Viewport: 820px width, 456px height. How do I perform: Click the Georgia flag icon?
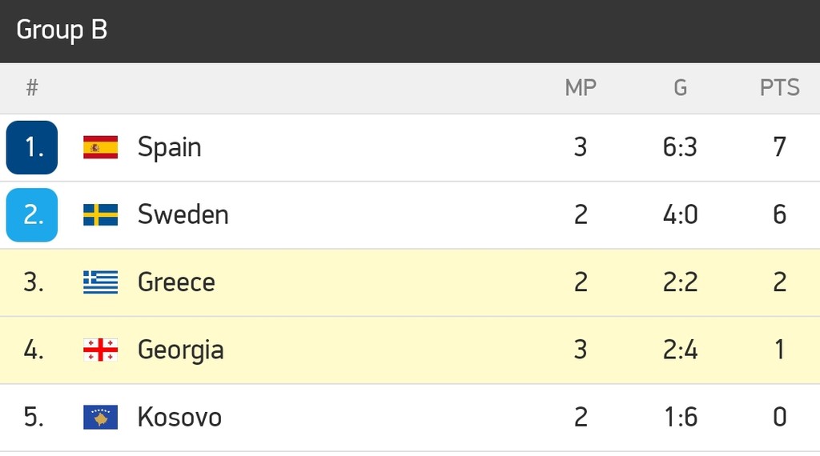point(100,350)
